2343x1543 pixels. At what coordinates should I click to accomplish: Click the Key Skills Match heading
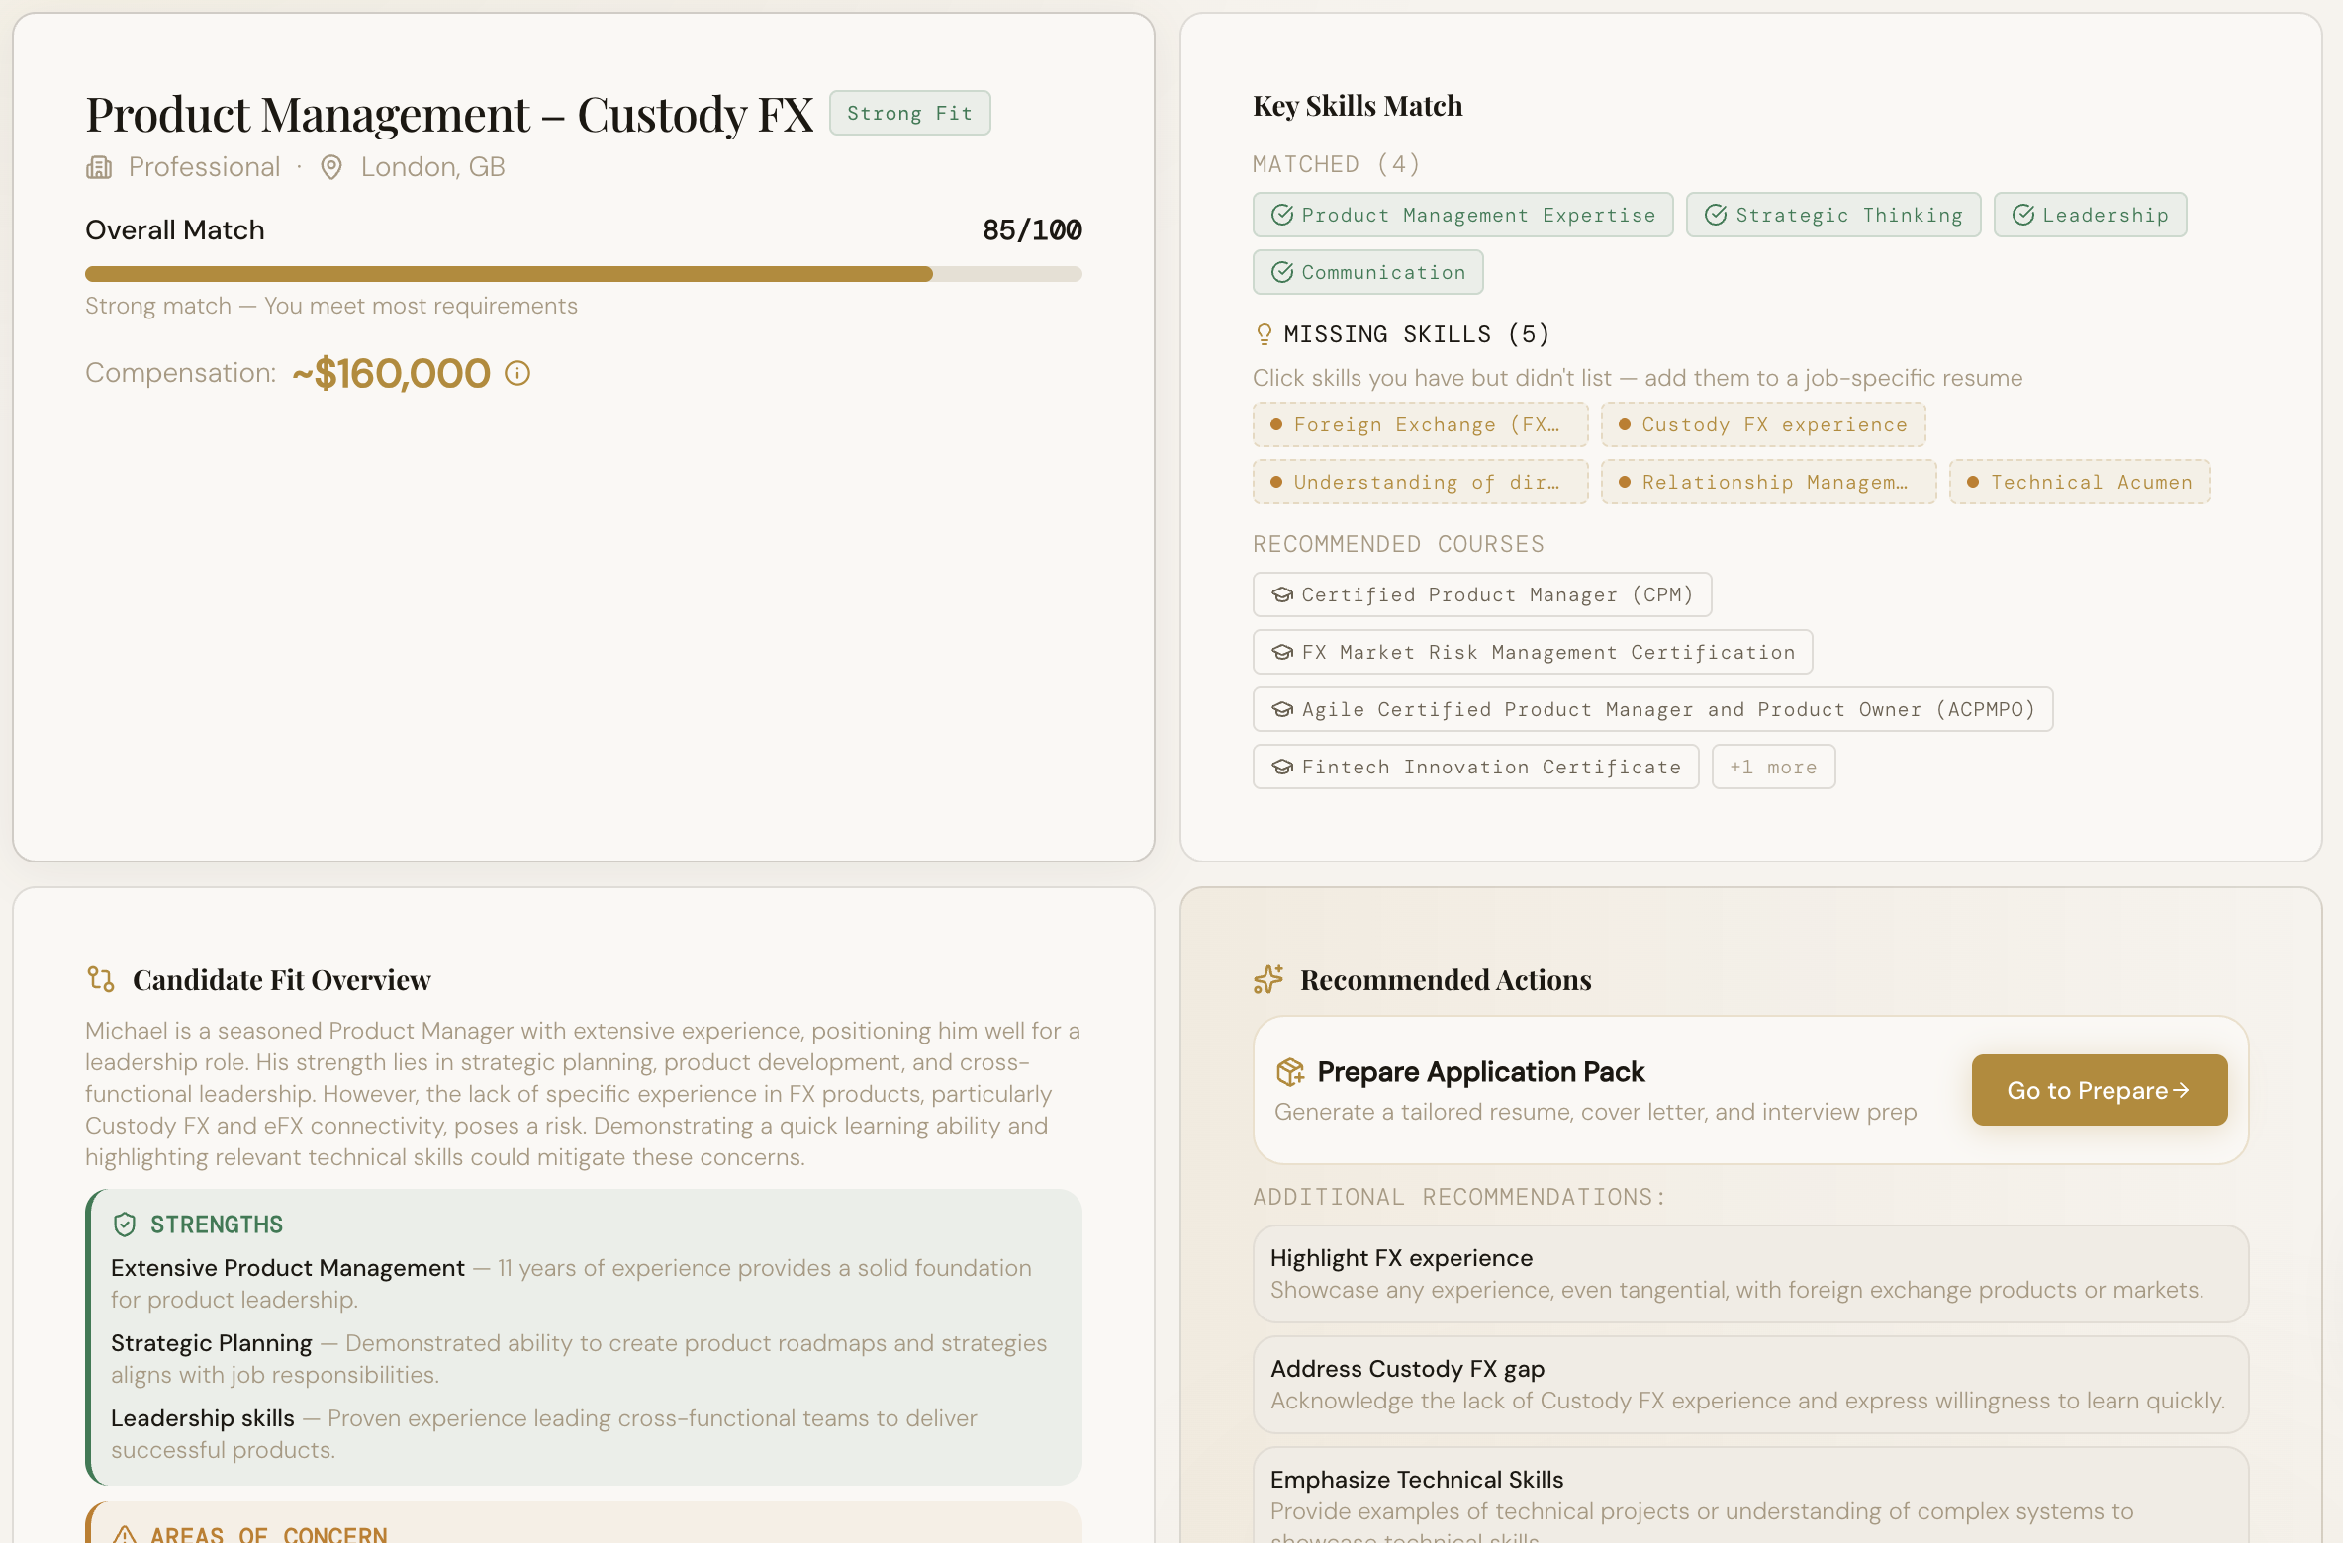coord(1358,106)
